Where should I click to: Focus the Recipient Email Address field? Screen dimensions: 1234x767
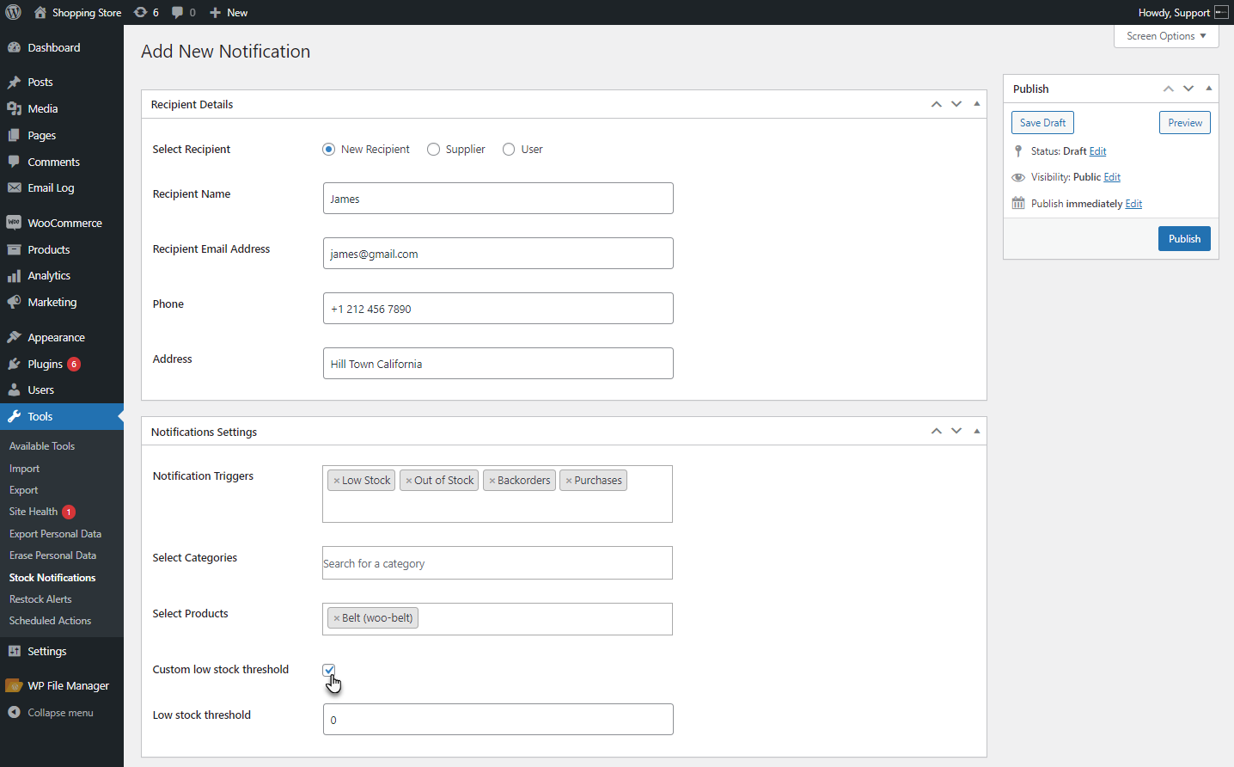(498, 254)
